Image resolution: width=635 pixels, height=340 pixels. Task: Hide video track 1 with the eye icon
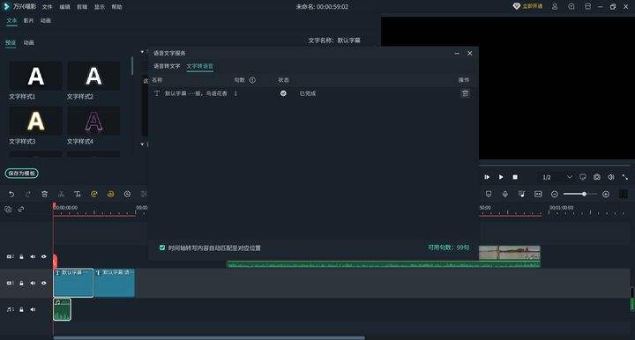(x=44, y=283)
